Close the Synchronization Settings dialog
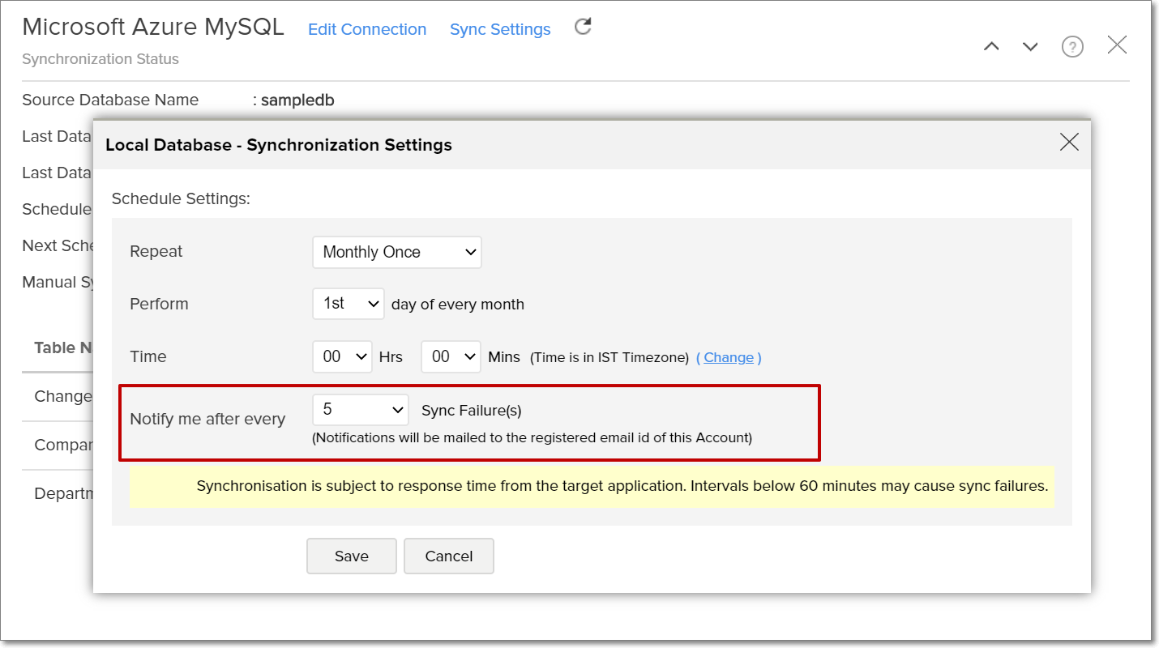The image size is (1159, 648). pyautogui.click(x=1068, y=142)
